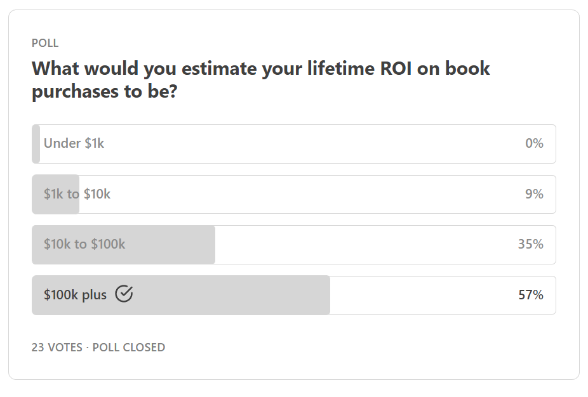Click the POLL CLOSED status text
This screenshot has width=588, height=397.
point(129,347)
